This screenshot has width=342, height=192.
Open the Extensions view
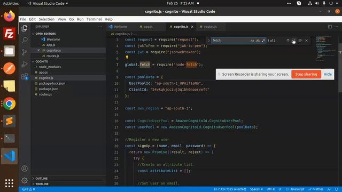click(25, 76)
